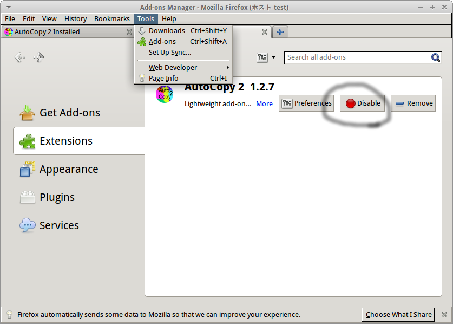
Task: Click the Get Add-ons download box icon
Action: point(28,113)
